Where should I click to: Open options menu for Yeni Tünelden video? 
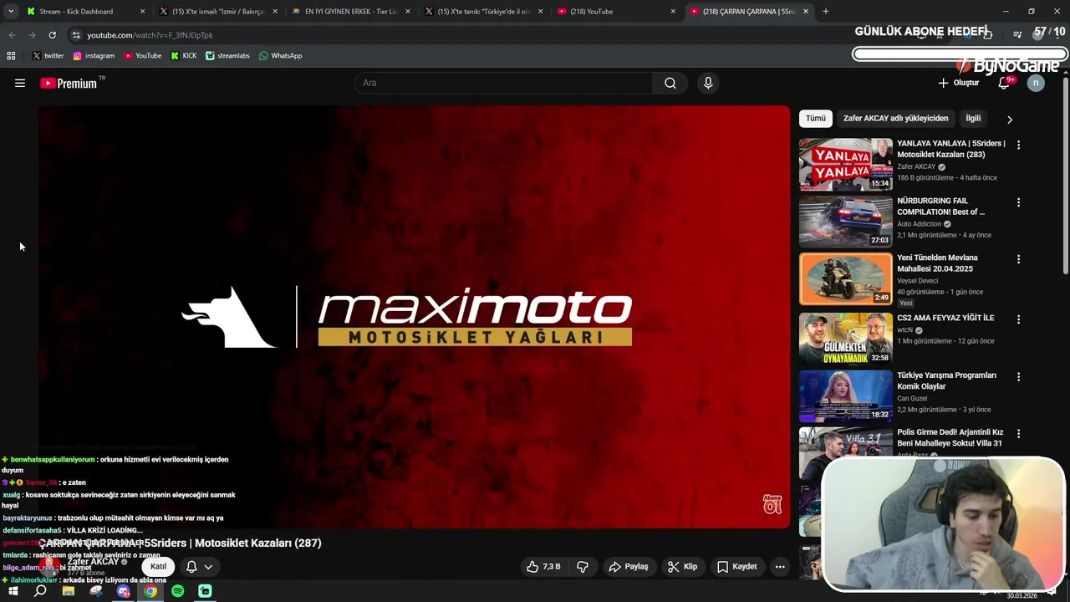coord(1018,259)
